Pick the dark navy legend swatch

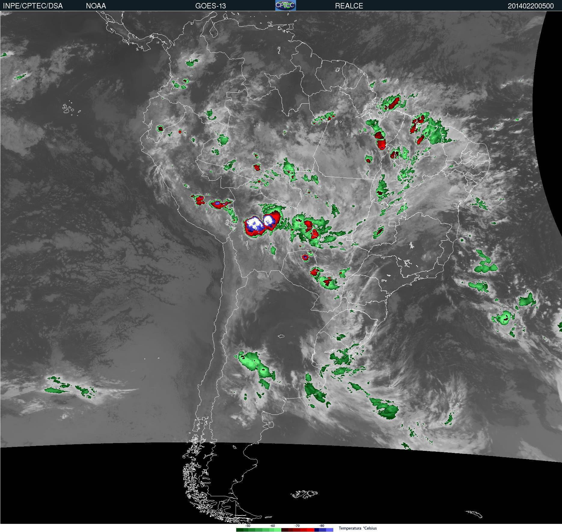pyautogui.click(x=316, y=530)
